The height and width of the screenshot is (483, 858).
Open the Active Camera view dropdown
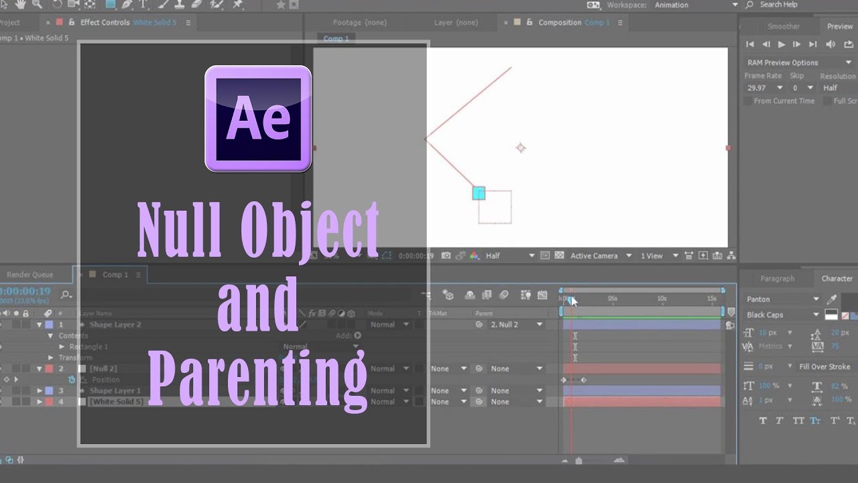601,256
